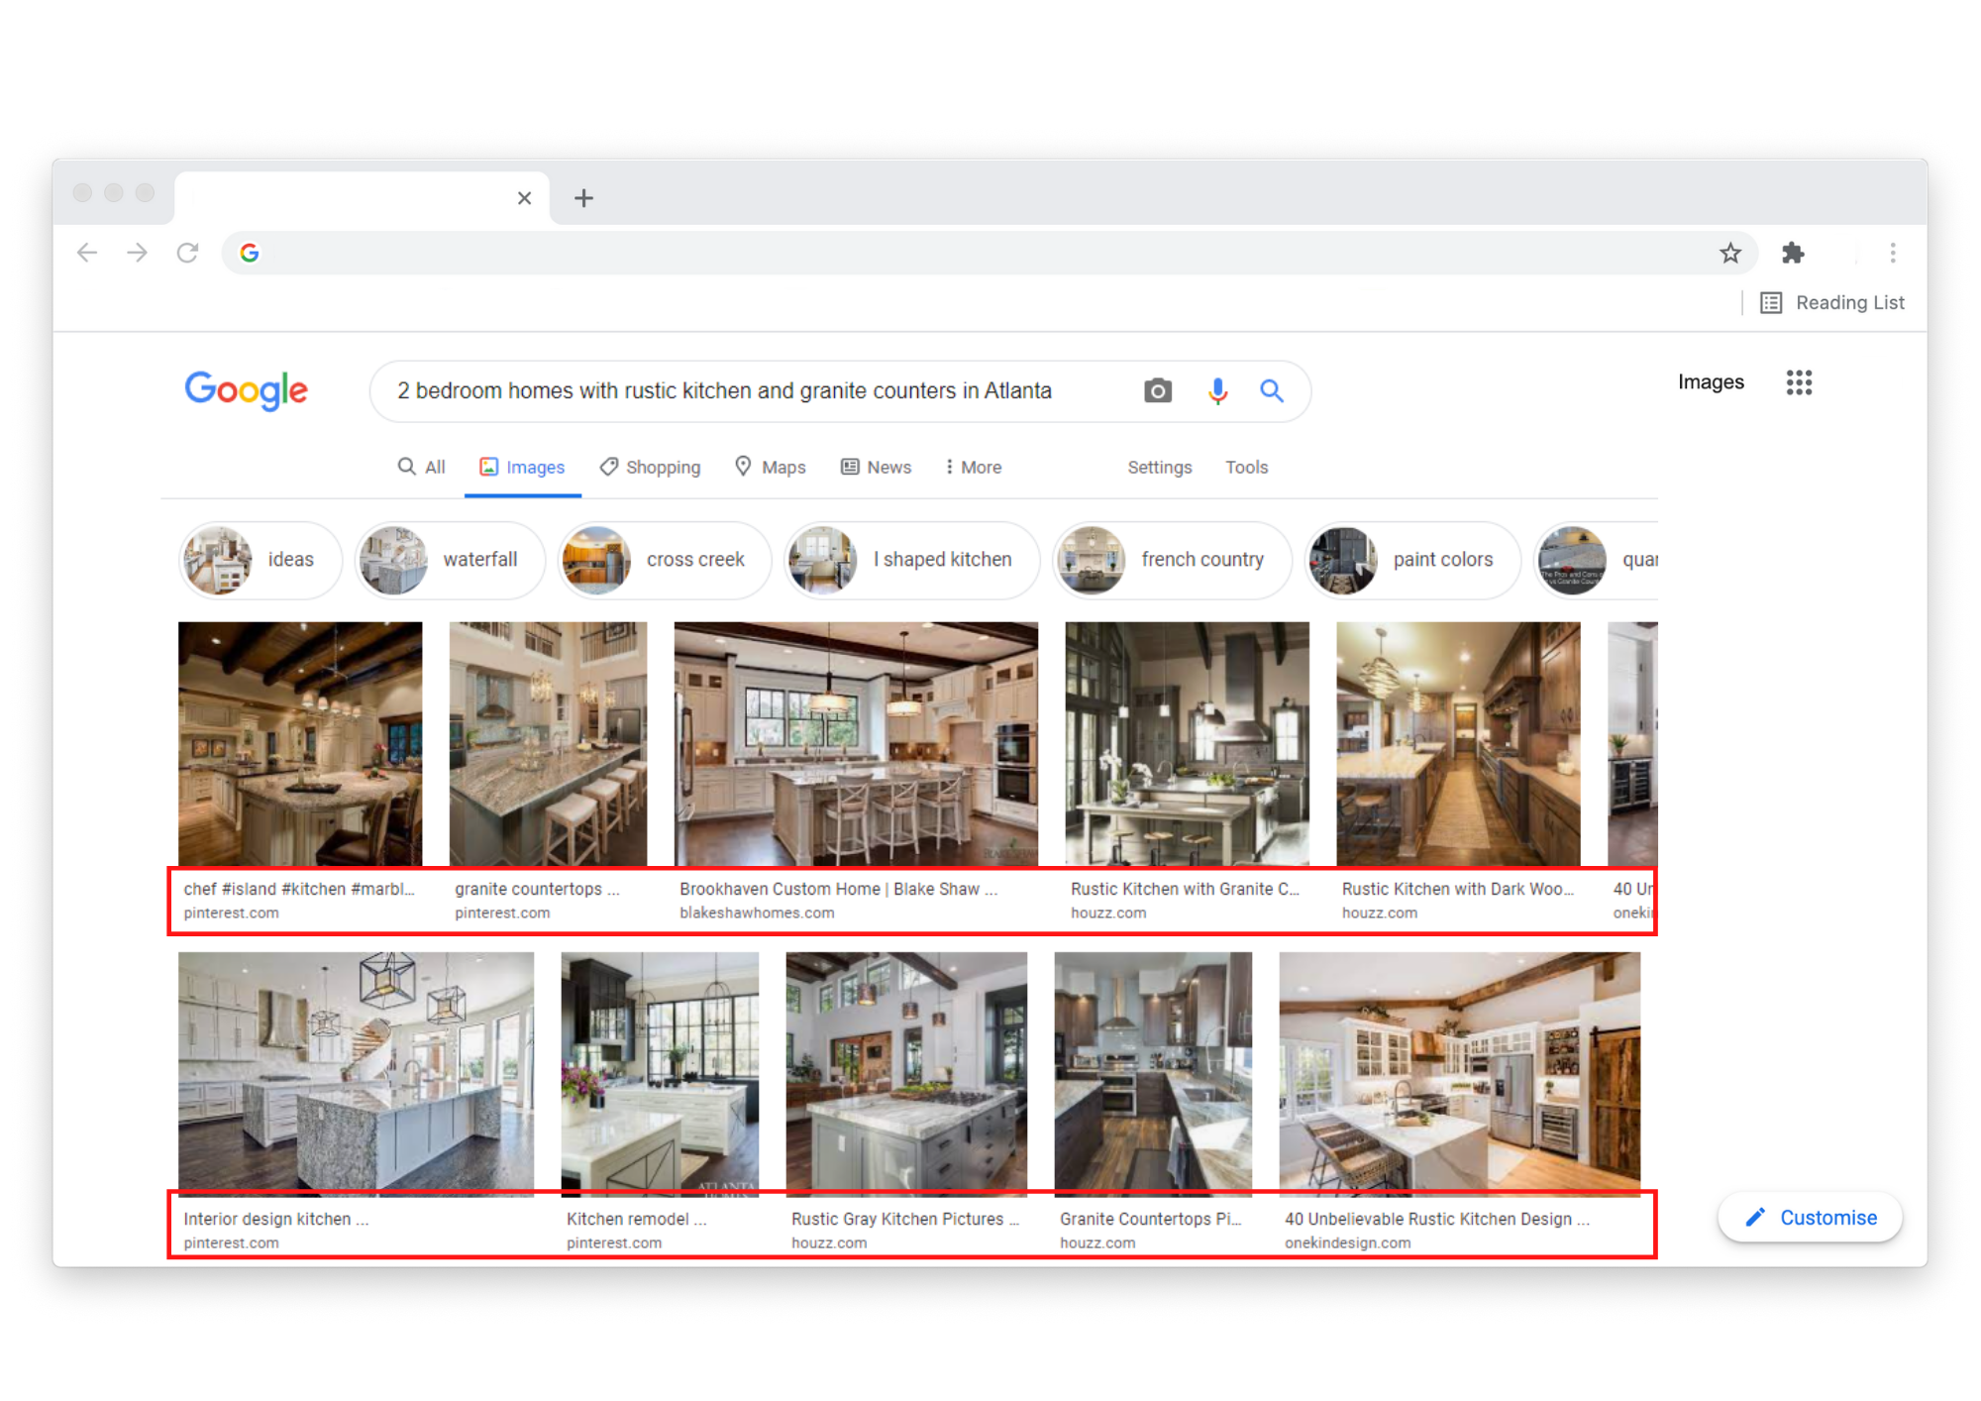Open the chef island kitchen thumbnail
This screenshot has height=1401, width=1981.
pyautogui.click(x=300, y=743)
